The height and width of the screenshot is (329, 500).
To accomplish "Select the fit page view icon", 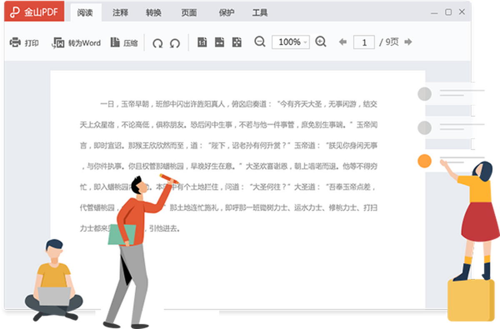I will (237, 42).
